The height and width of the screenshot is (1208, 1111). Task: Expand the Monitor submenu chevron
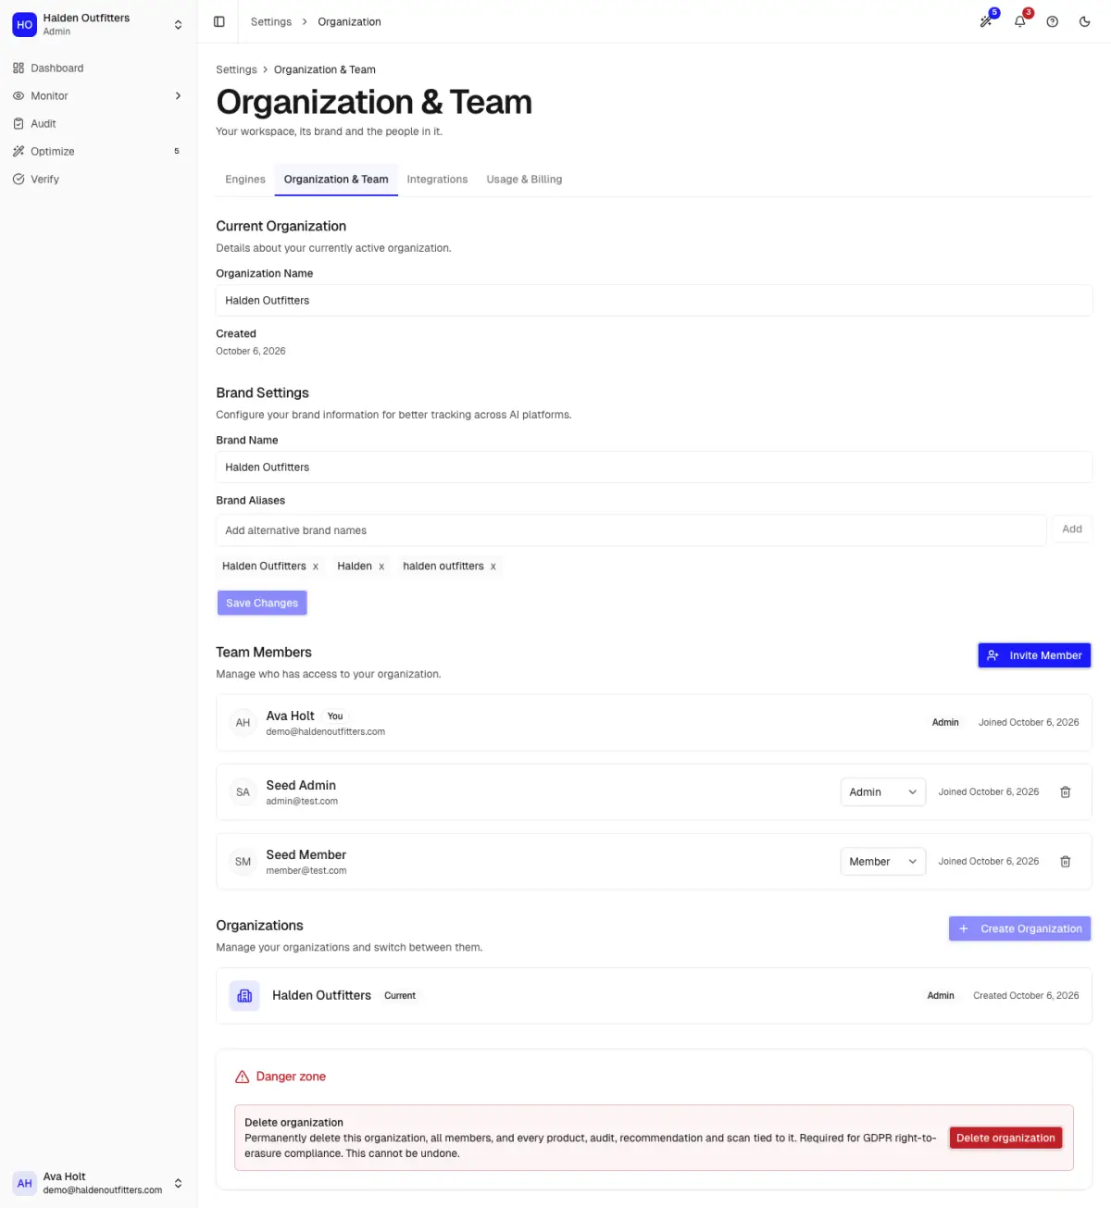click(x=178, y=95)
